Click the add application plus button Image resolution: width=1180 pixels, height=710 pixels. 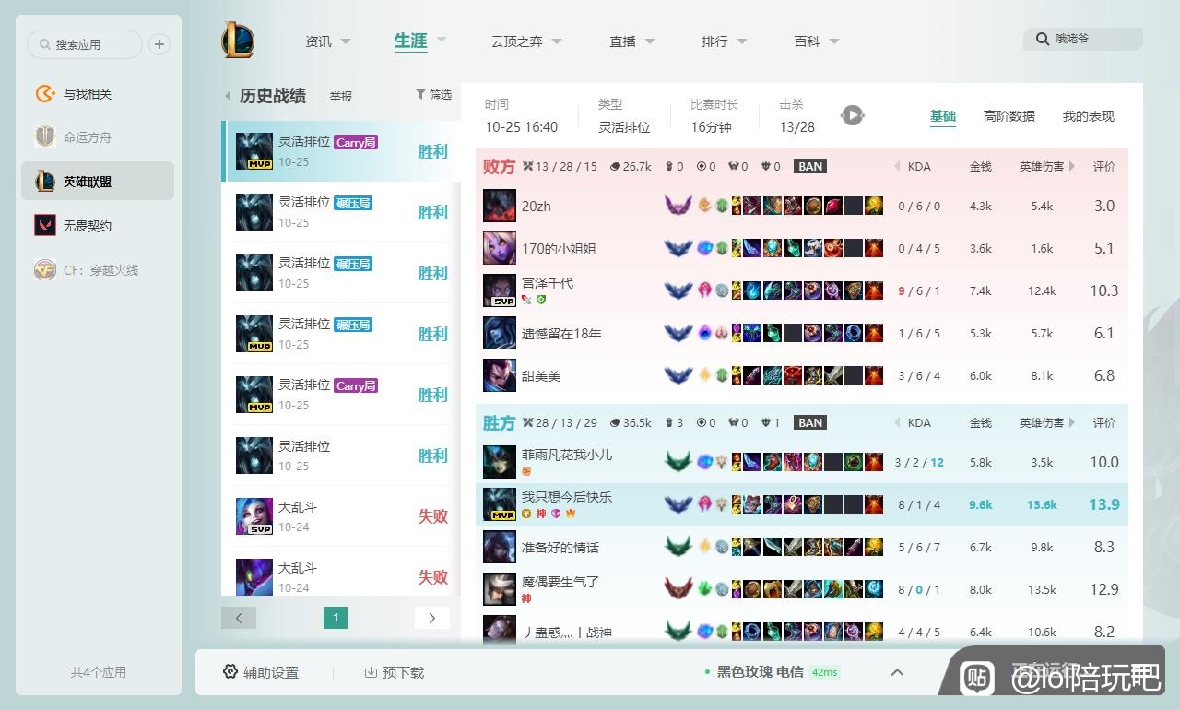159,44
